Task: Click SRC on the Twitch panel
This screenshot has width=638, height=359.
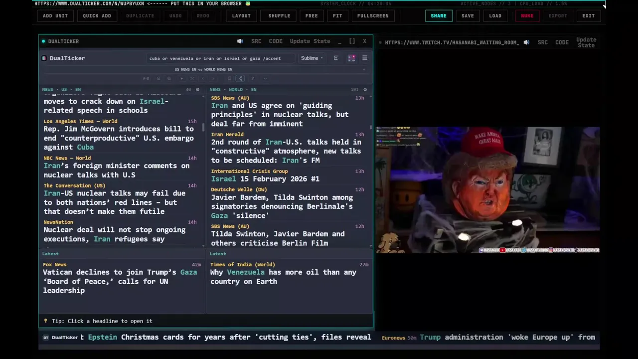Action: (x=543, y=42)
